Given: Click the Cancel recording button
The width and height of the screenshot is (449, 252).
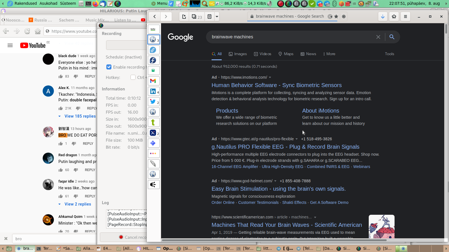Looking at the screenshot, I should pos(123,237).
